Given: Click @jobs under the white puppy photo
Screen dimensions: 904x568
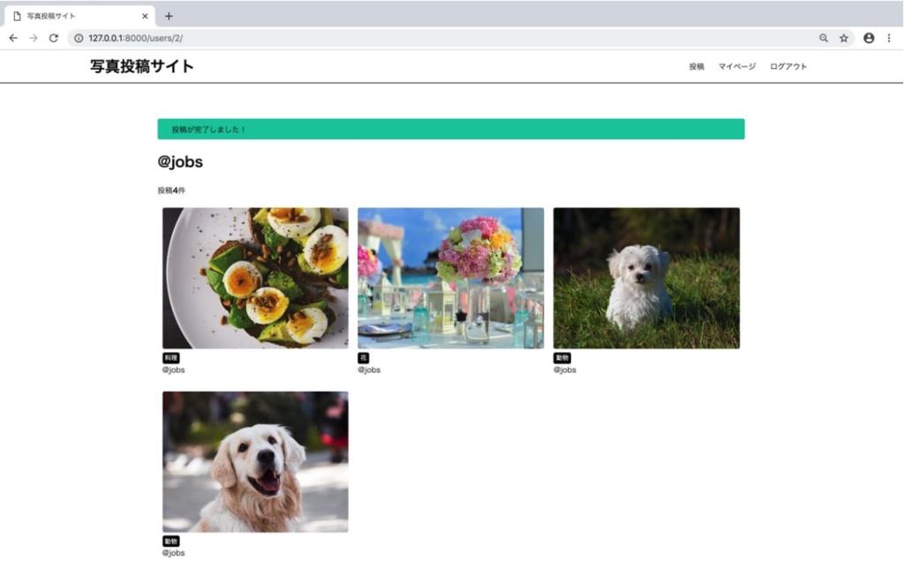Looking at the screenshot, I should tap(565, 370).
